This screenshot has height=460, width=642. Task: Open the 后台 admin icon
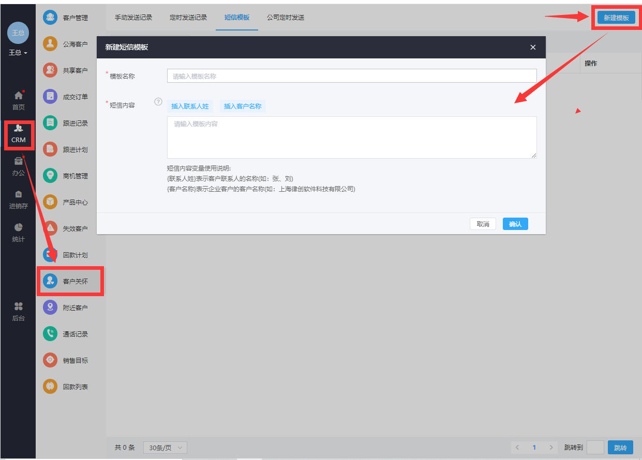19,306
